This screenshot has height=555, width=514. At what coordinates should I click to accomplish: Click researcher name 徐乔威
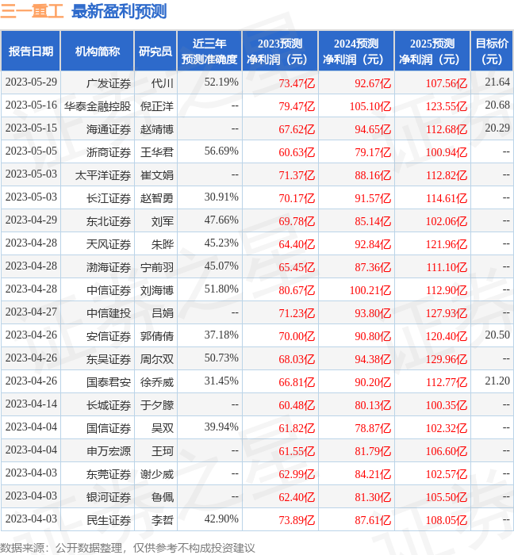[x=157, y=382]
